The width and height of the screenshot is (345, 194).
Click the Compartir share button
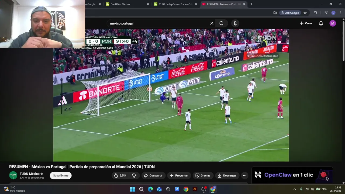[153, 175]
